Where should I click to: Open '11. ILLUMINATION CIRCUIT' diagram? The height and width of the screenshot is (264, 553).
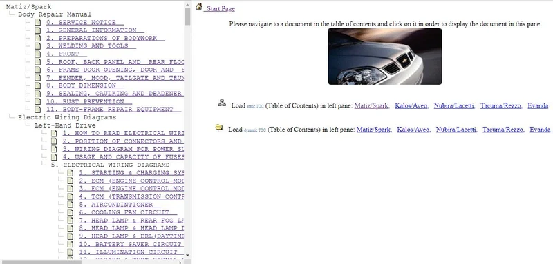pos(131,252)
